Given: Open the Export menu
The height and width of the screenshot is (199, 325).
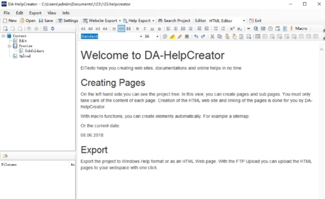Looking at the screenshot, I should 35,13.
